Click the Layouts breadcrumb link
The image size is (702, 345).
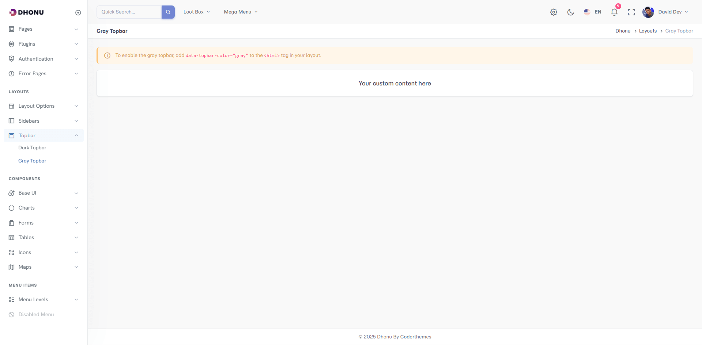648,31
